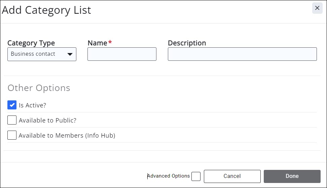Focus the Description text box
This screenshot has height=188, width=327.
pos(242,54)
